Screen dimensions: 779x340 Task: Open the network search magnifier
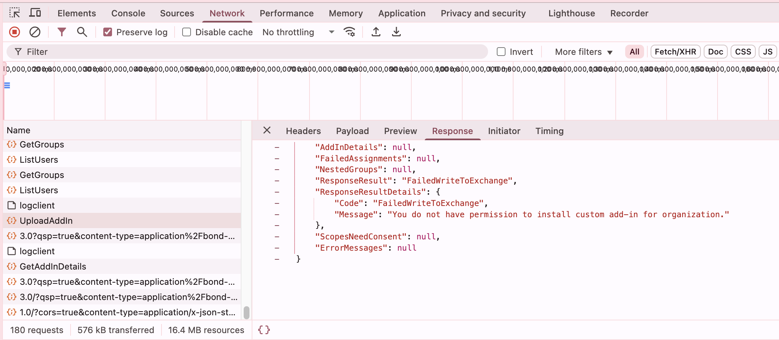pyautogui.click(x=82, y=32)
